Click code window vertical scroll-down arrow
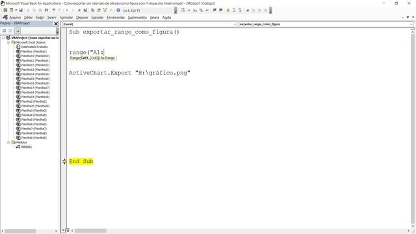The image size is (416, 234). click(x=413, y=226)
